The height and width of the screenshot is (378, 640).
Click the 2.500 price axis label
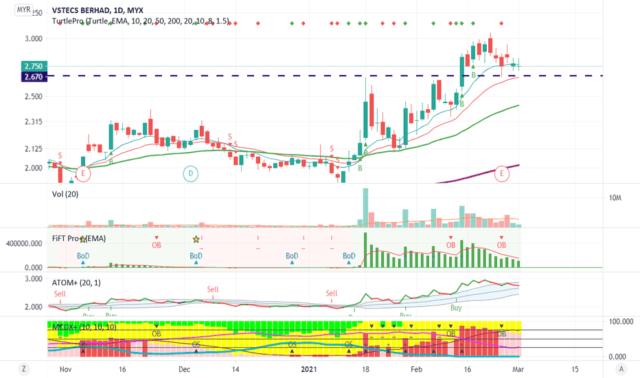click(34, 96)
